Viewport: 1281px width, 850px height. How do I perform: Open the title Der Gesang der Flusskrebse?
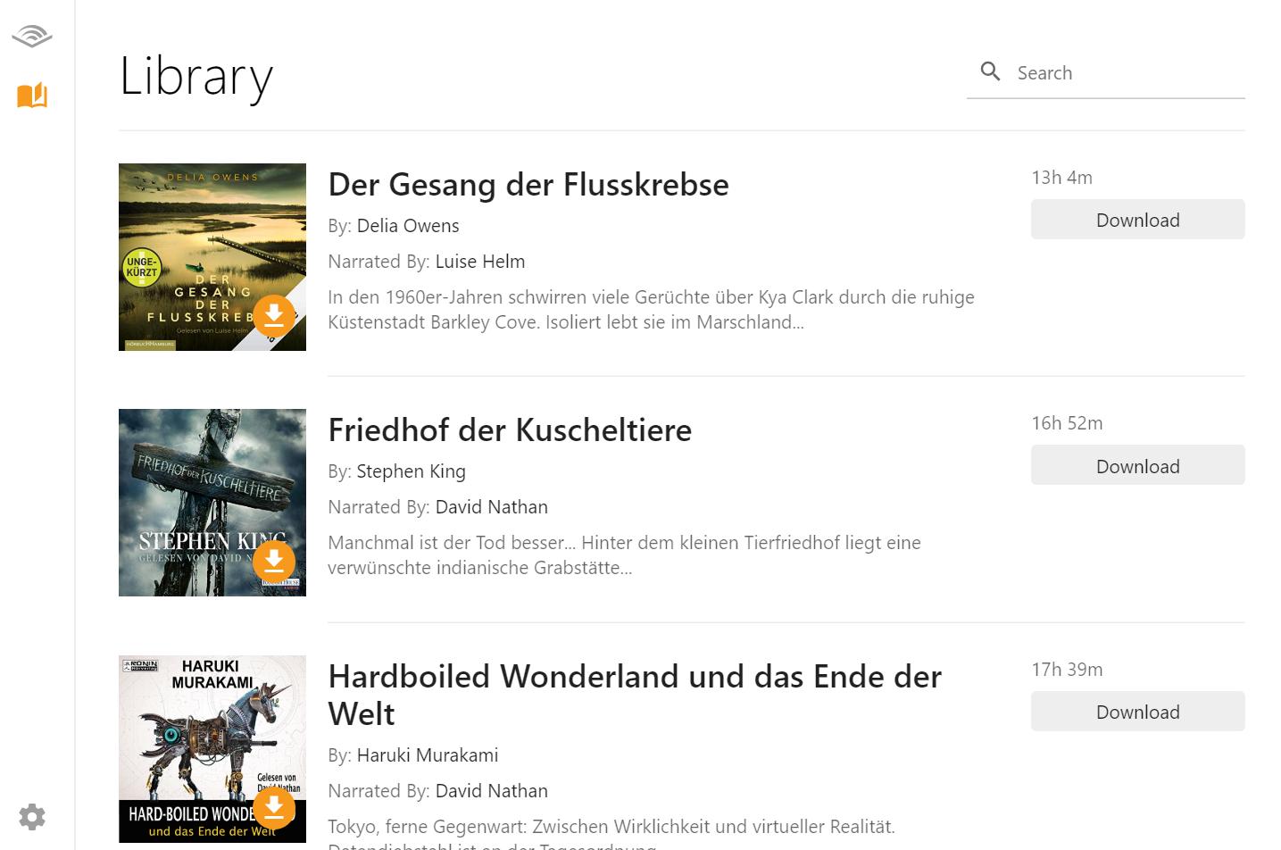tap(528, 185)
